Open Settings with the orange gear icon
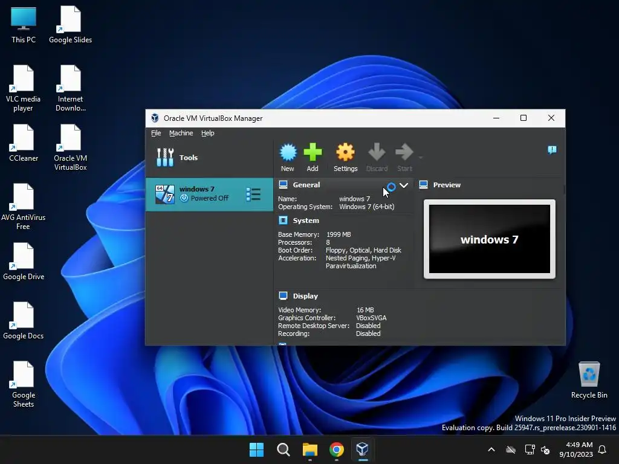This screenshot has height=464, width=619. [345, 152]
